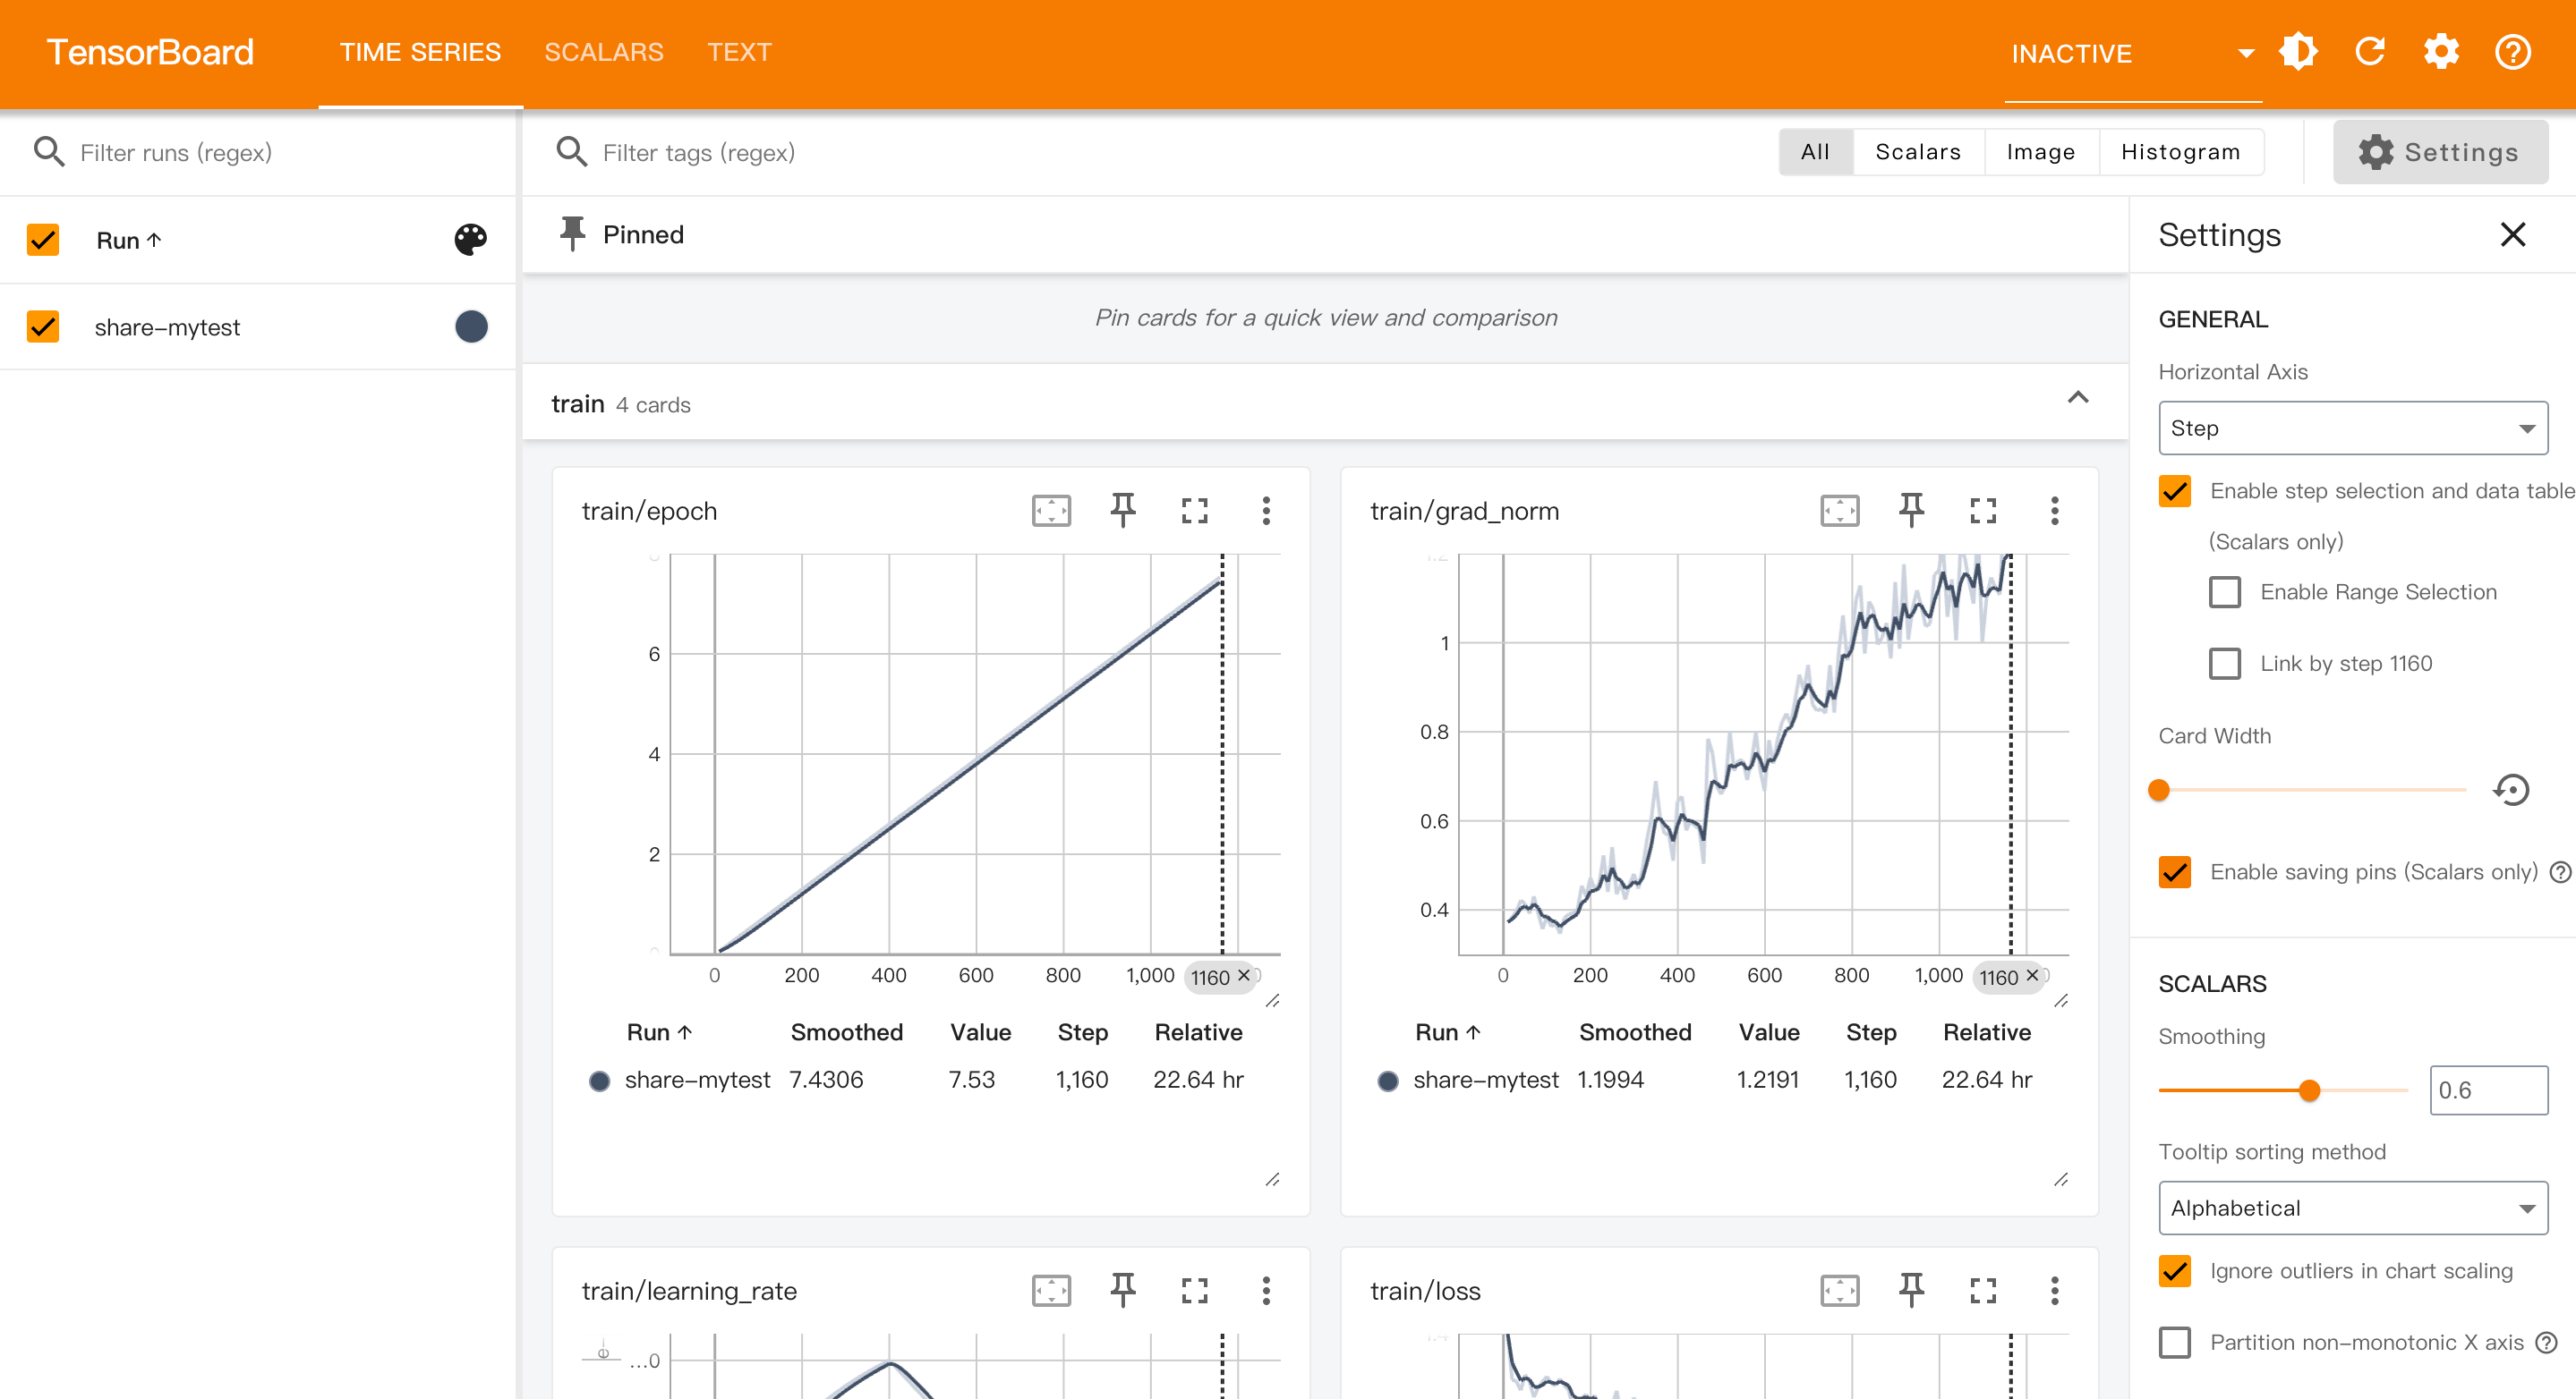Image resolution: width=2576 pixels, height=1399 pixels.
Task: Refresh TensorBoard data
Action: coord(2370,51)
